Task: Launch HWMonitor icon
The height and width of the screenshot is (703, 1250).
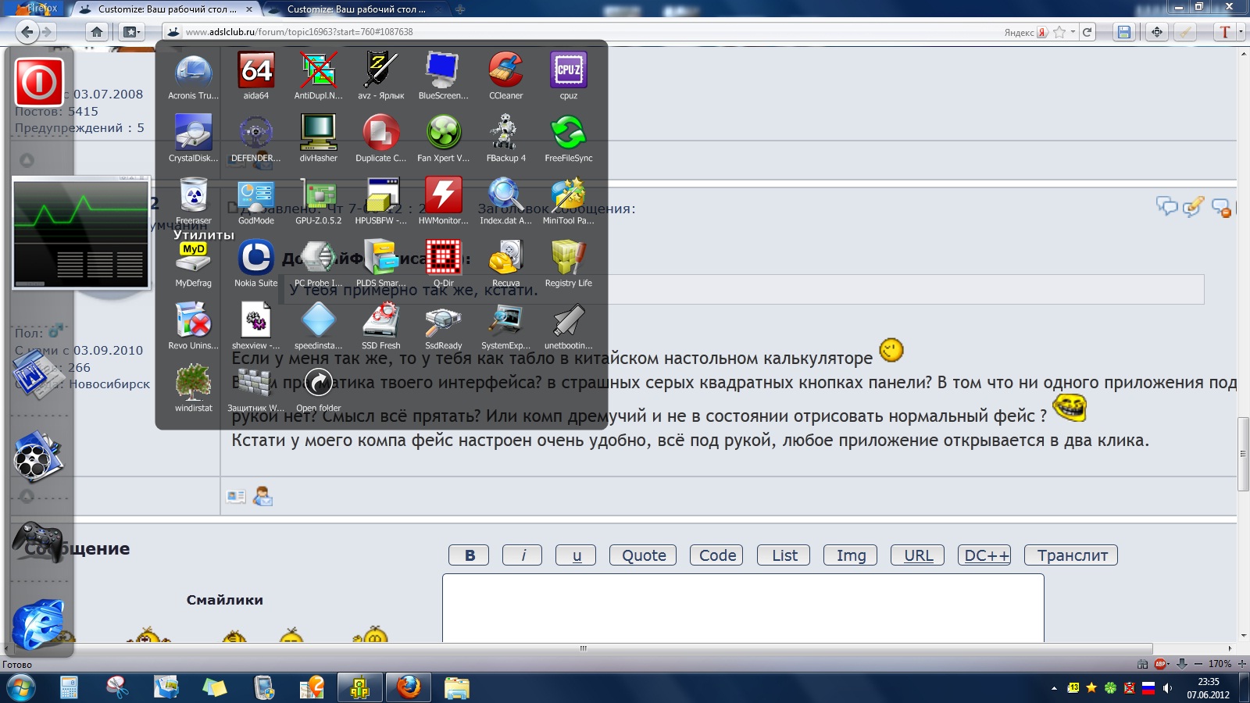Action: [x=444, y=196]
